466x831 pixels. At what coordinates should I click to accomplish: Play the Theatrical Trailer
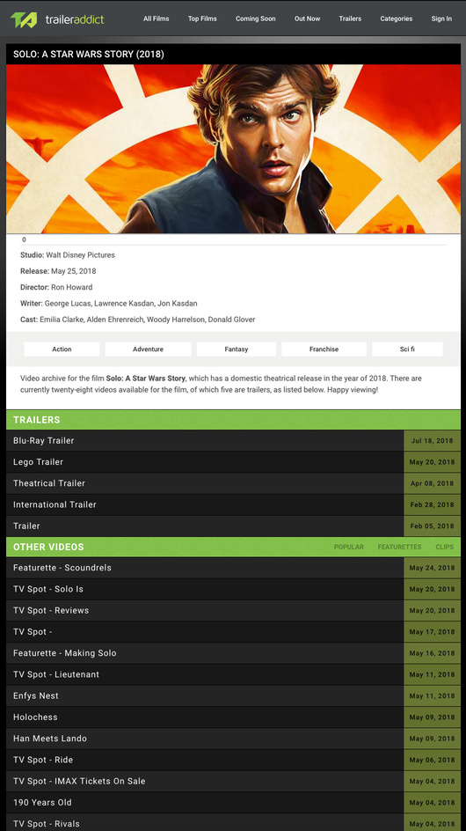[x=233, y=483]
